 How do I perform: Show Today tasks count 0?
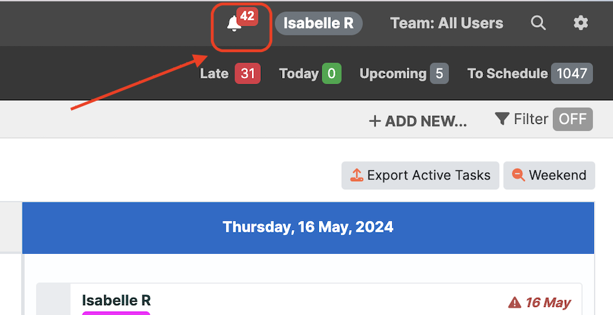pos(310,73)
